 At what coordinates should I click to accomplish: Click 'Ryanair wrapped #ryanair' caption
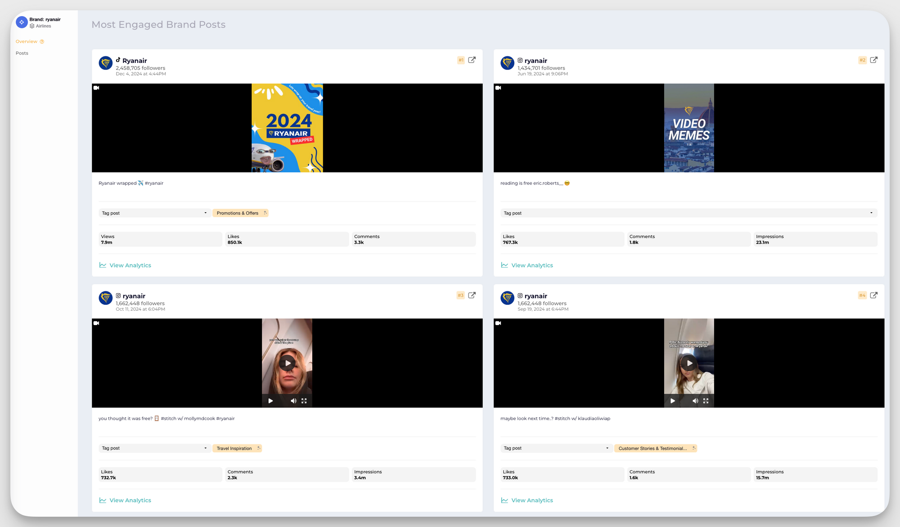pos(131,183)
